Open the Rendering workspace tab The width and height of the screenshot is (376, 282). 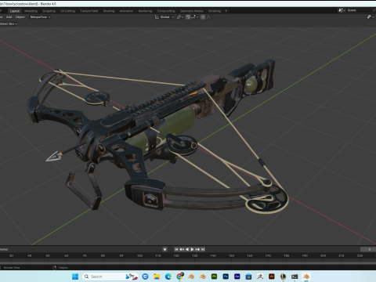point(145,11)
